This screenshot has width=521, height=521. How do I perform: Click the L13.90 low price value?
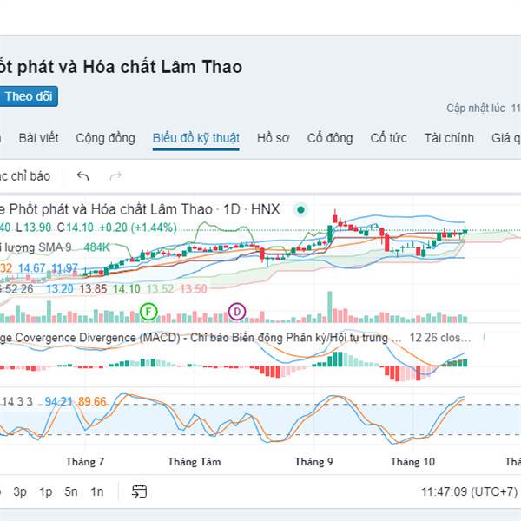(34, 228)
